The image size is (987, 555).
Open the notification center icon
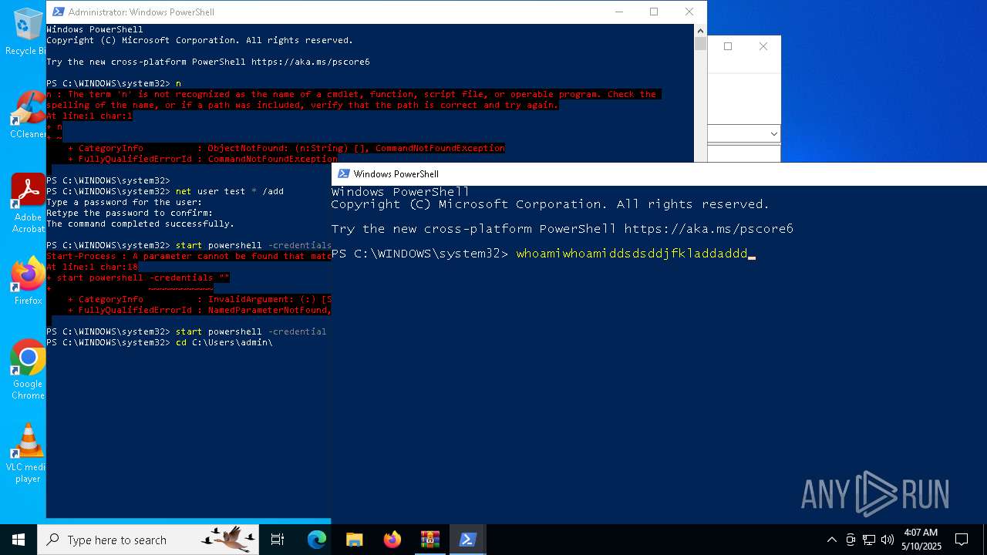click(x=962, y=540)
